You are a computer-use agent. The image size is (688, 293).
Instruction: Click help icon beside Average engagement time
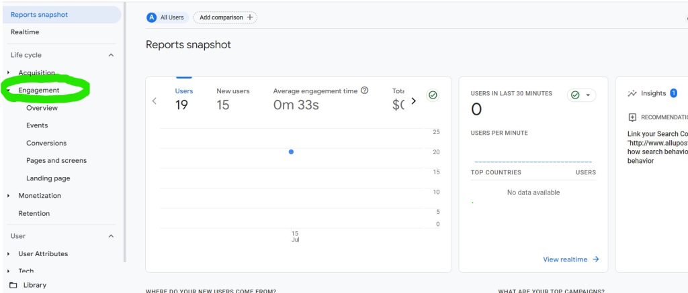[x=364, y=91]
